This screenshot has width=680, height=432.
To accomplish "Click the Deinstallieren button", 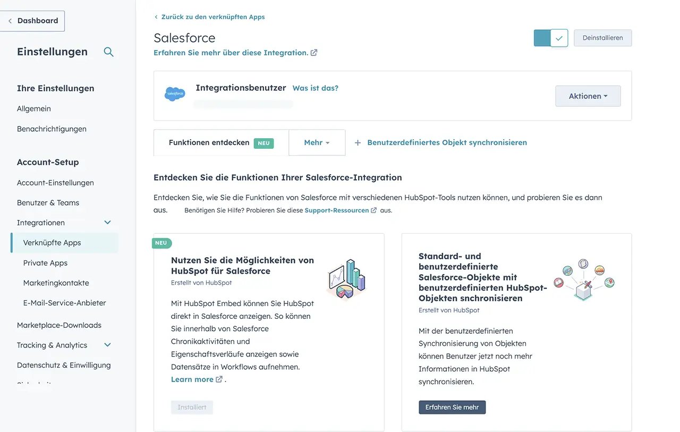I will tap(602, 38).
